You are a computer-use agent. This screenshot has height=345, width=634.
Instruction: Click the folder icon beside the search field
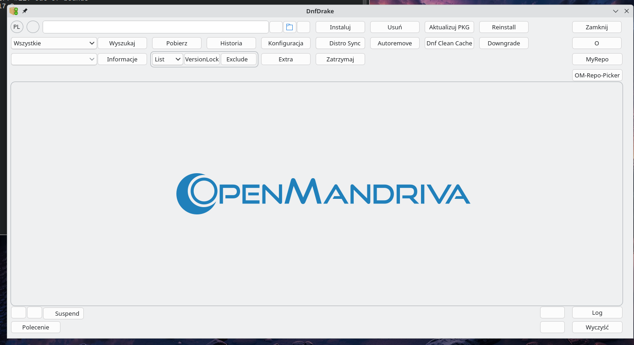click(290, 27)
